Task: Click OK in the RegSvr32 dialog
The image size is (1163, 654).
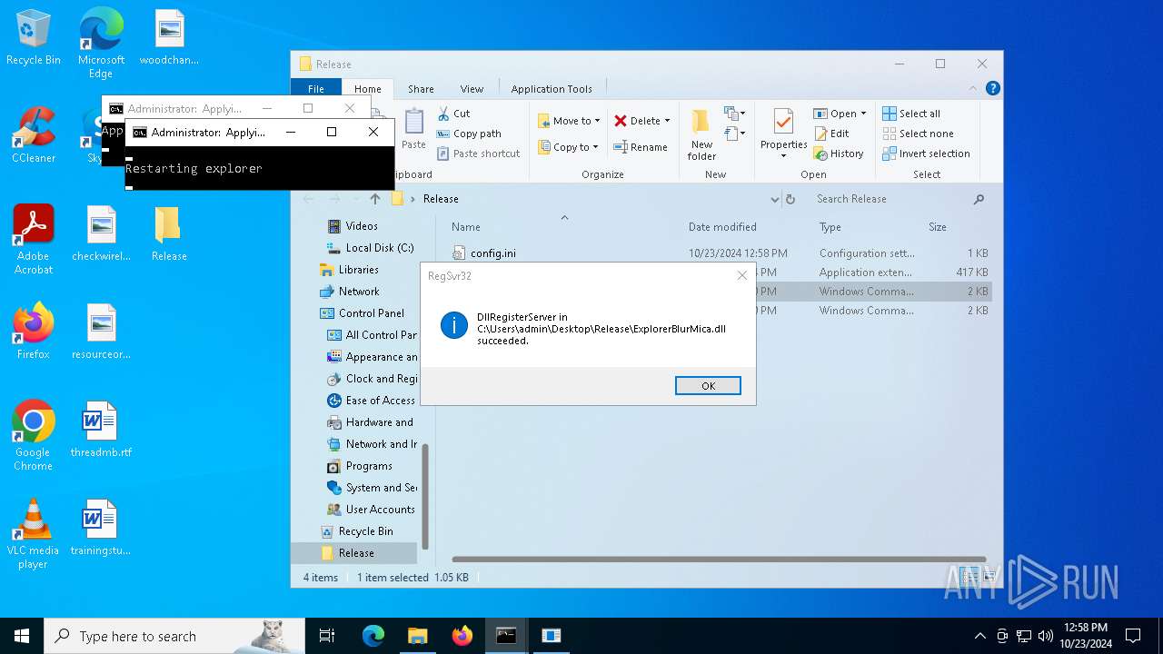Action: click(x=708, y=386)
